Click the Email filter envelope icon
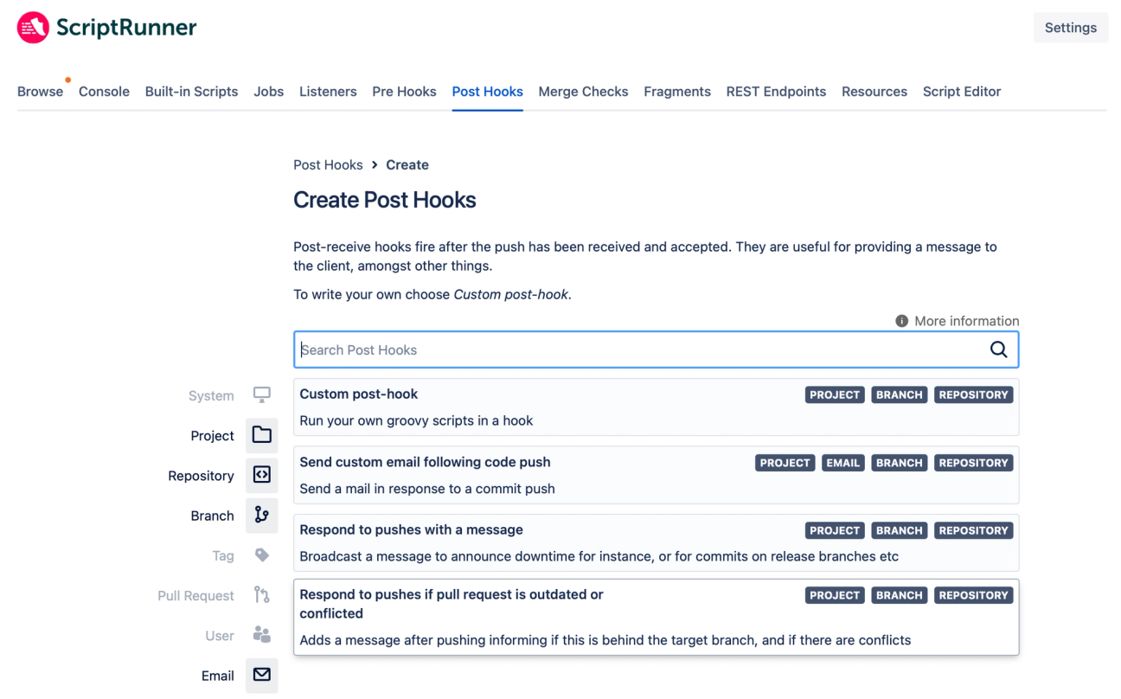1121x699 pixels. [x=262, y=675]
